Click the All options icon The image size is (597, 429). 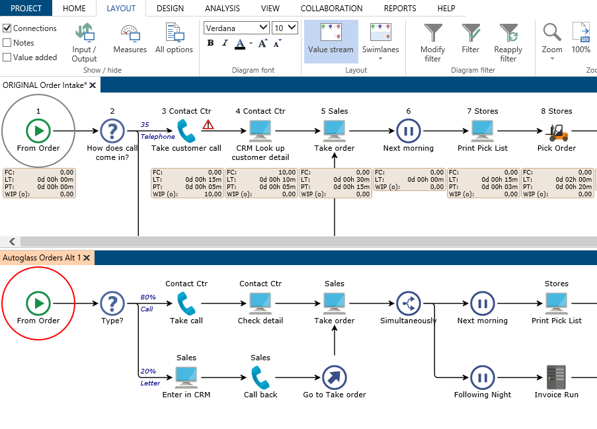pos(174,32)
